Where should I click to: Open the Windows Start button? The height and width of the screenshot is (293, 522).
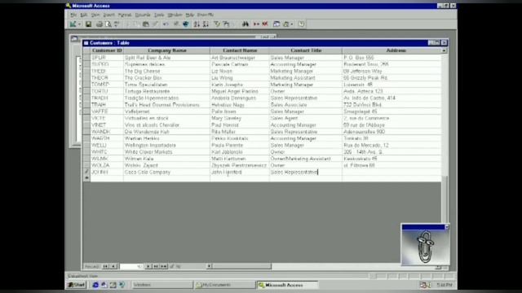coord(77,285)
